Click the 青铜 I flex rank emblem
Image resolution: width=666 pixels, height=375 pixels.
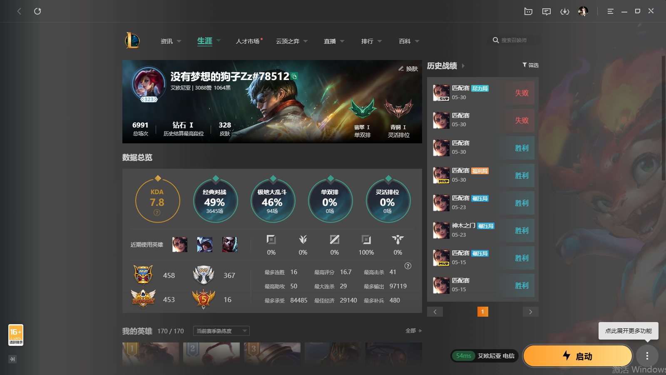399,109
